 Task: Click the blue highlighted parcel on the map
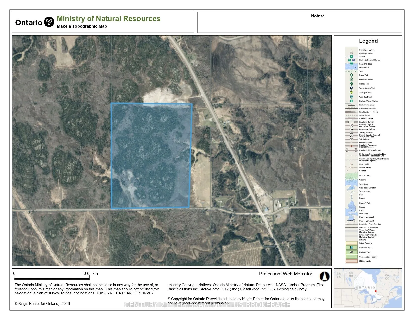[151, 156]
